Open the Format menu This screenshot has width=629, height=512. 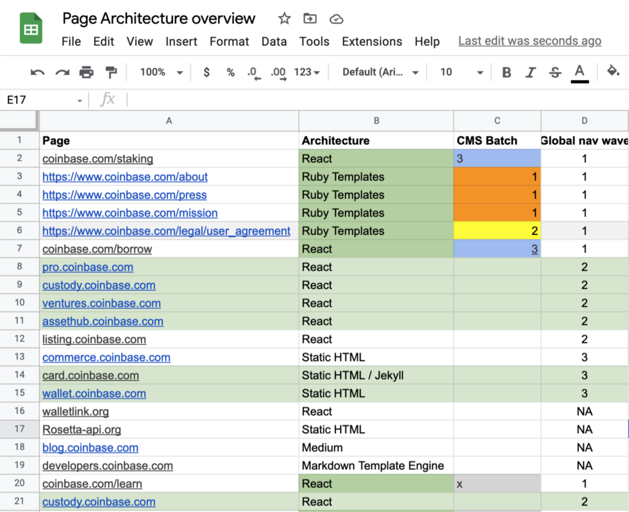point(229,42)
